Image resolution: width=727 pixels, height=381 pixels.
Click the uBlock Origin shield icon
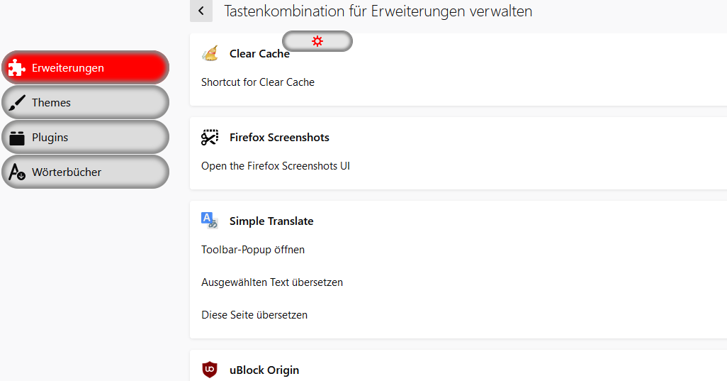pyautogui.click(x=210, y=370)
